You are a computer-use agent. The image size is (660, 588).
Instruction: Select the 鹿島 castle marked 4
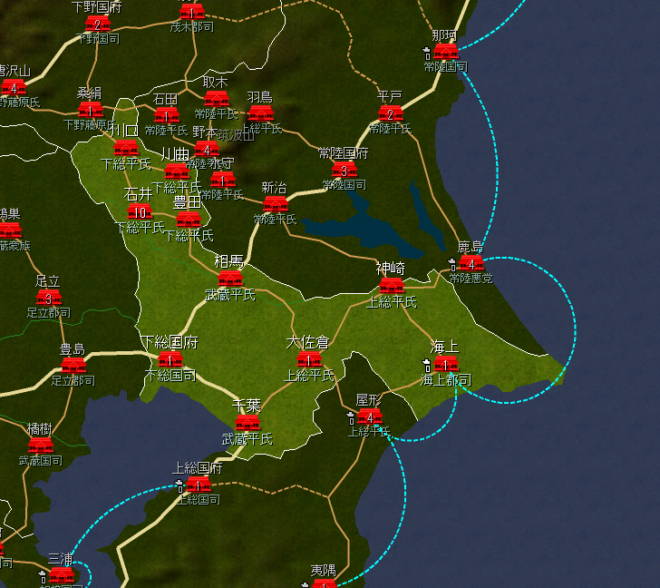(471, 264)
